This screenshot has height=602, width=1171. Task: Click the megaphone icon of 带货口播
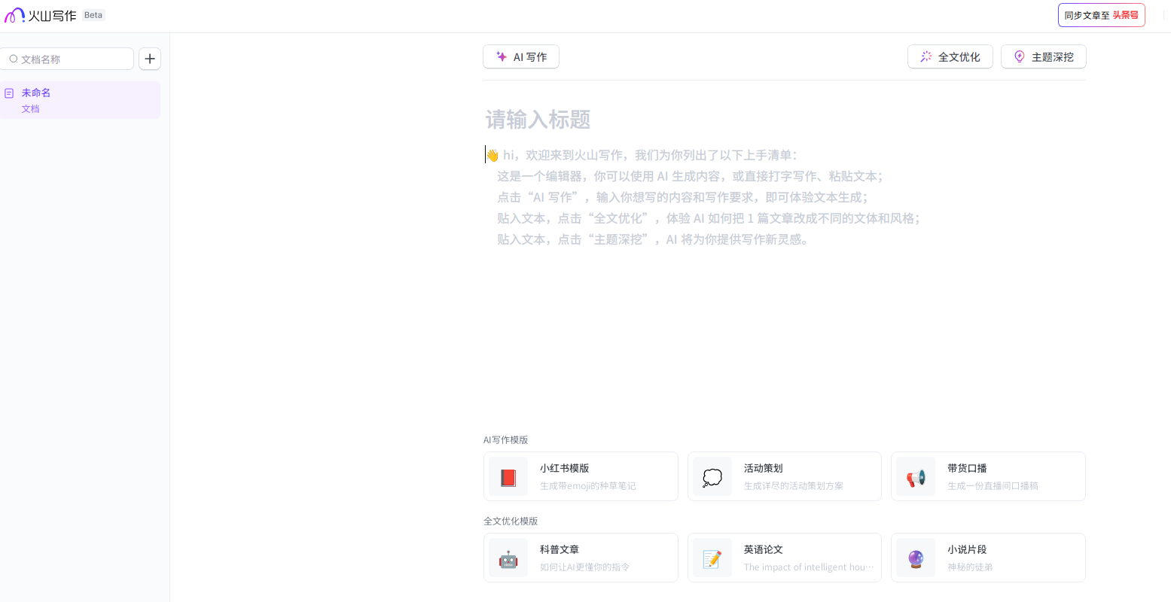[916, 476]
